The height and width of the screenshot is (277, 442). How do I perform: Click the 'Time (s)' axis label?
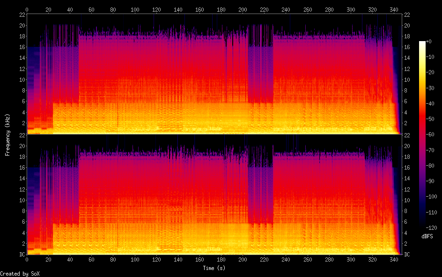point(215,268)
